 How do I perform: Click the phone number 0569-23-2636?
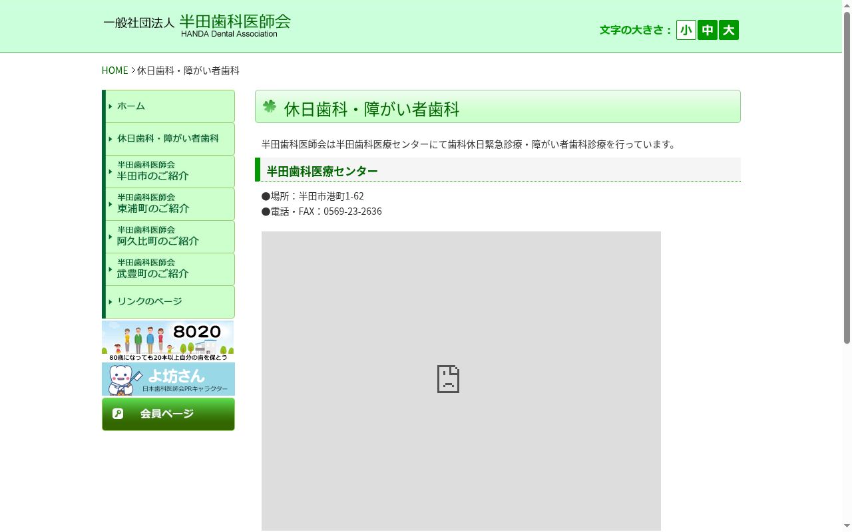[353, 211]
